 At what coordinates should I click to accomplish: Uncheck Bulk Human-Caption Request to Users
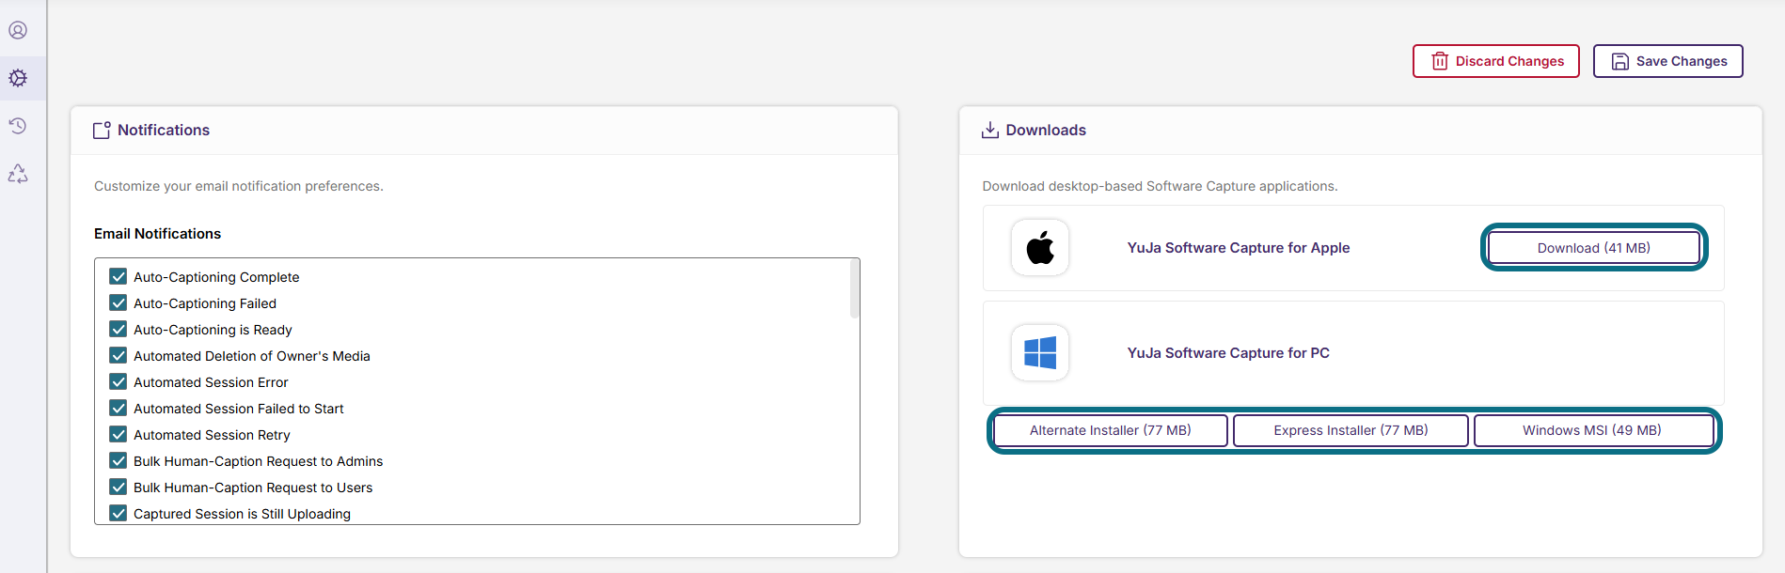click(x=118, y=487)
